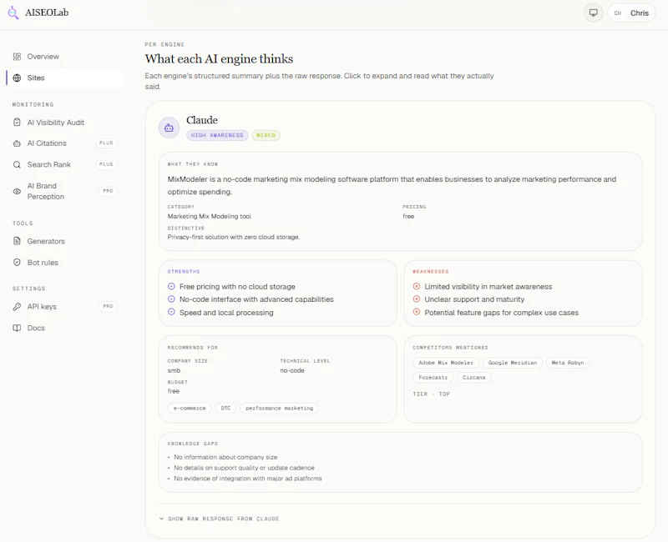Click 'Marketing Mix Modeling tool' category value

[210, 217]
